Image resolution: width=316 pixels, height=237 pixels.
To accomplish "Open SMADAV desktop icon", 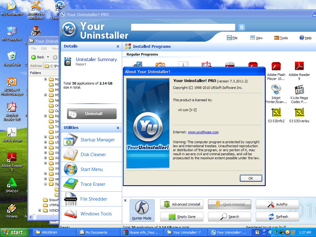I will click(x=12, y=185).
